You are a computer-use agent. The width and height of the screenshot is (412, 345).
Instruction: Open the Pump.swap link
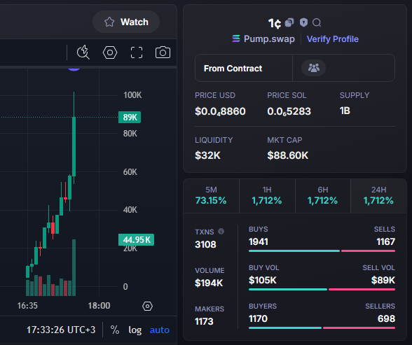tap(263, 38)
